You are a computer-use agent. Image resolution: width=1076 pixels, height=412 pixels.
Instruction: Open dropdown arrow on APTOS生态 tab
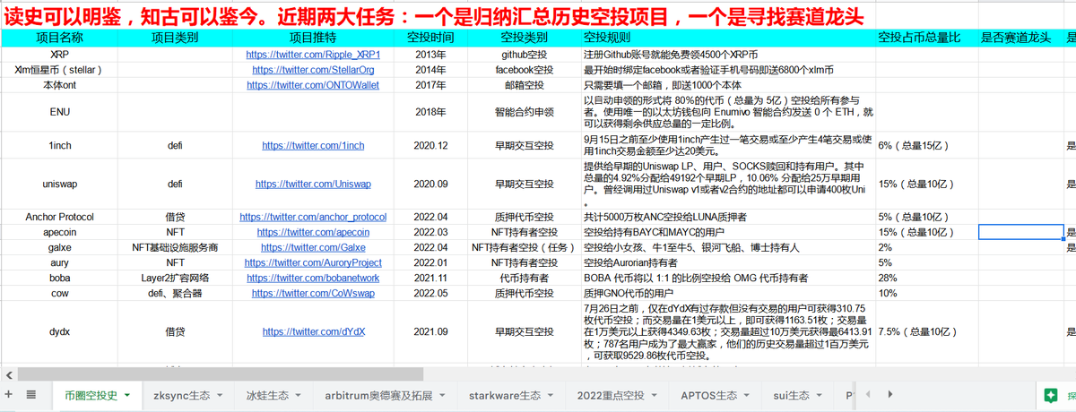tap(747, 395)
